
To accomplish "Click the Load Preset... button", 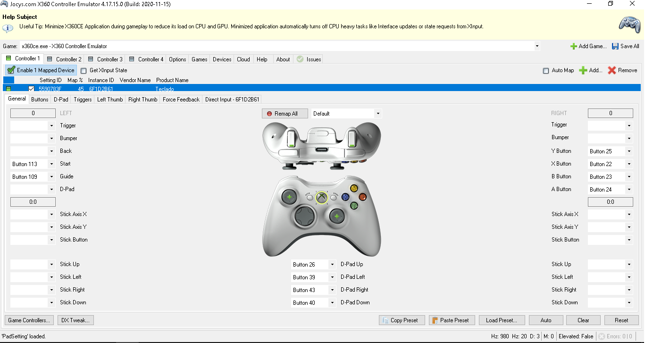I will [x=502, y=320].
